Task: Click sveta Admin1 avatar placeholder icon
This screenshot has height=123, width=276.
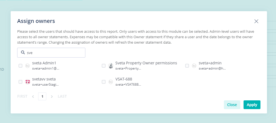Action: [28, 66]
